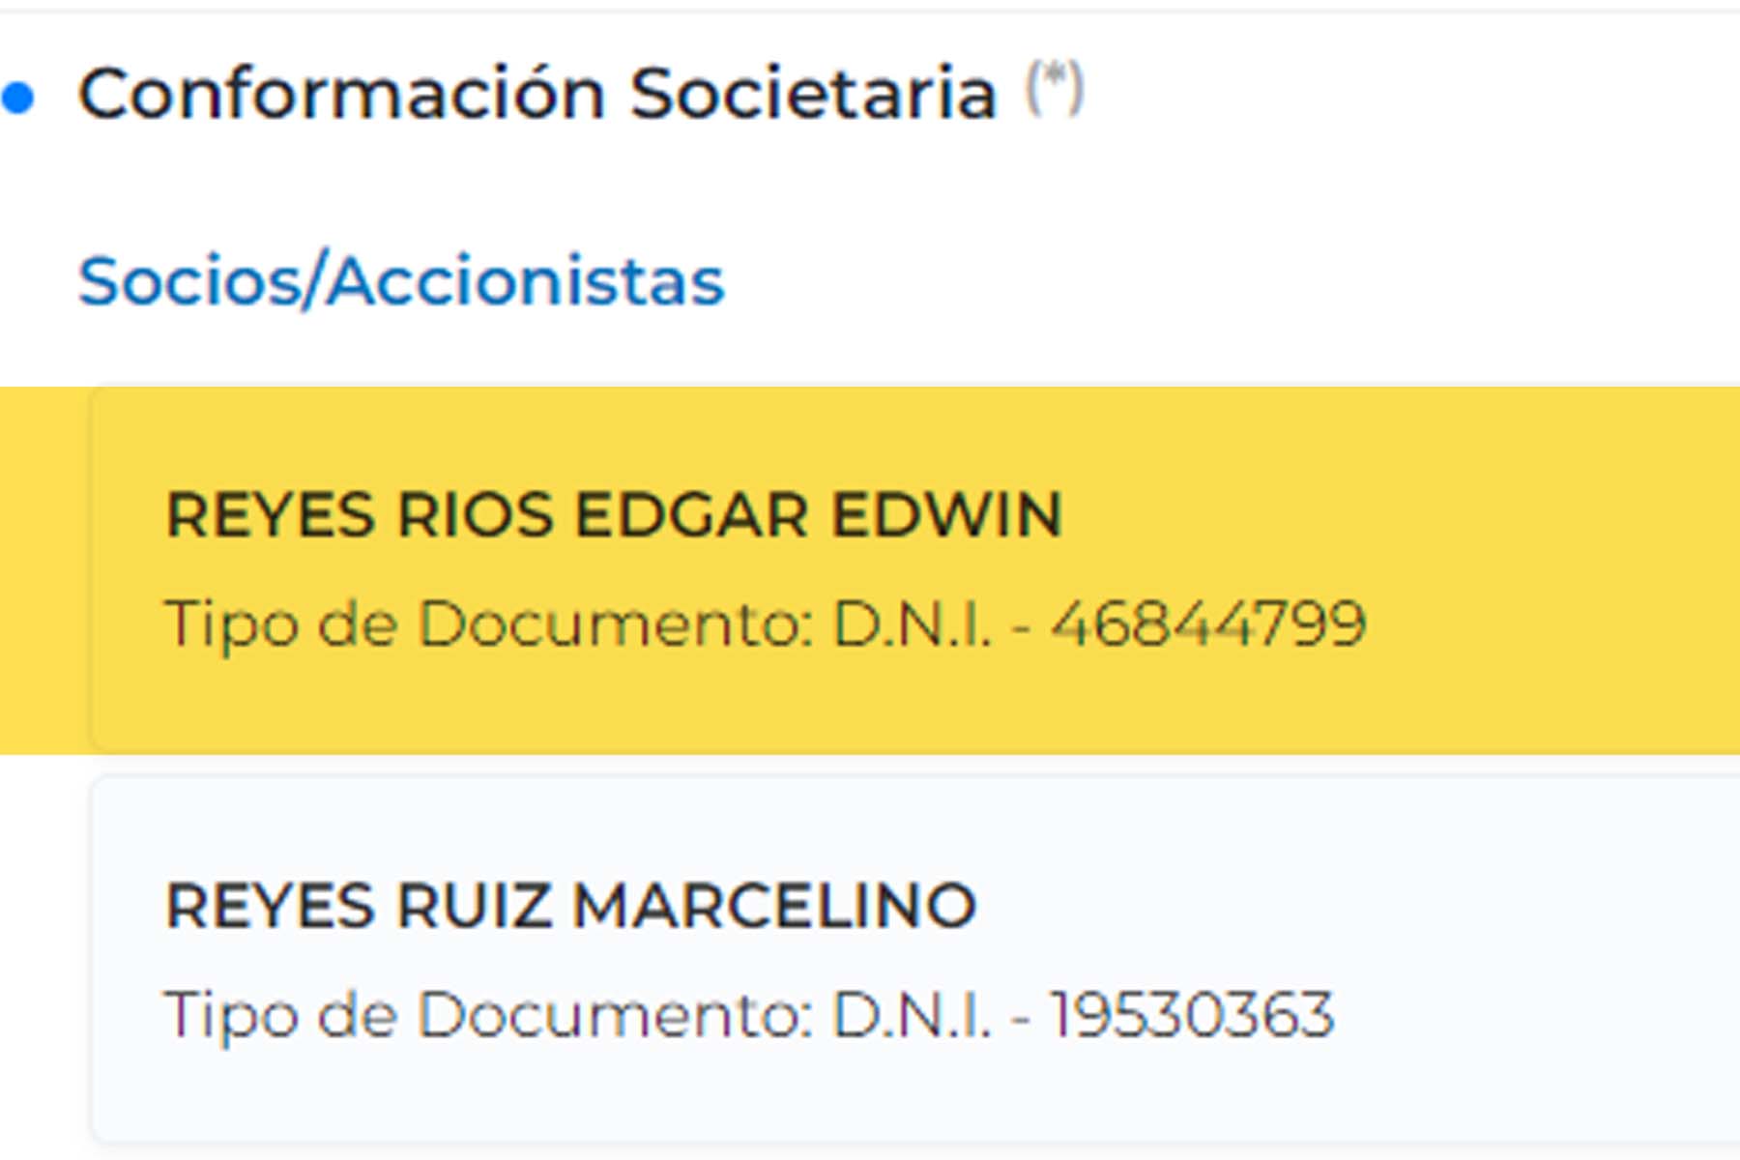Click DNI number 46844799
The height and width of the screenshot is (1160, 1740).
1208,623
